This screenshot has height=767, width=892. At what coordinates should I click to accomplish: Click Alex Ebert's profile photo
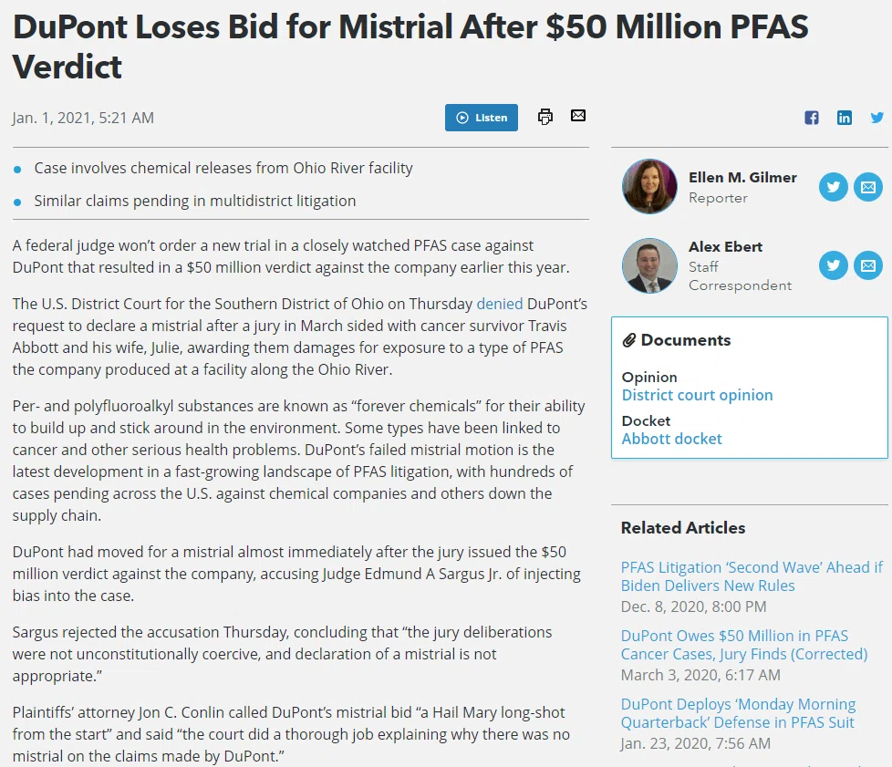(649, 265)
